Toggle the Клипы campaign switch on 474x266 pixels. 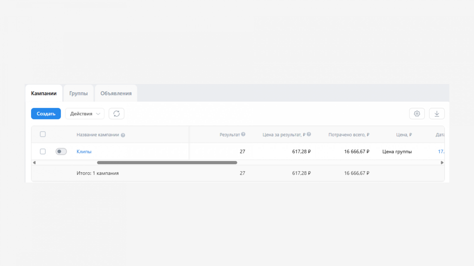[x=61, y=152]
